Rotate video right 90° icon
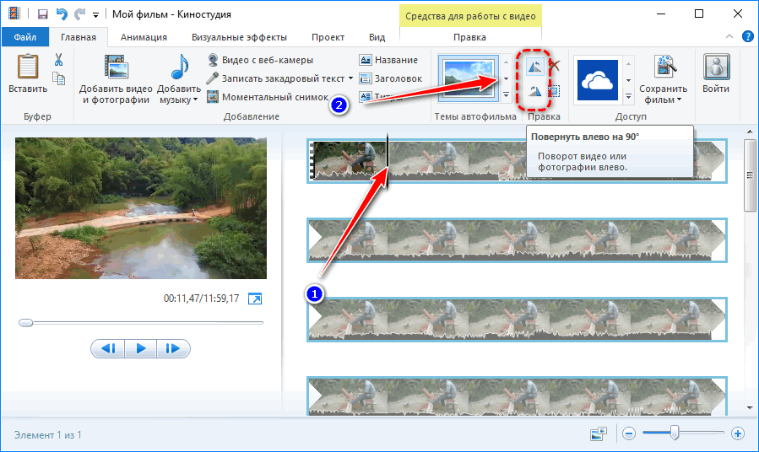 (534, 91)
